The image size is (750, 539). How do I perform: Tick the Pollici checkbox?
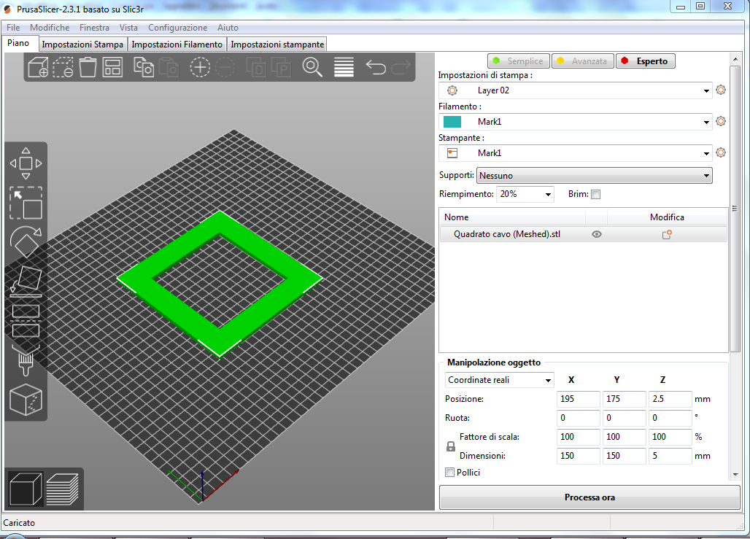(x=449, y=473)
